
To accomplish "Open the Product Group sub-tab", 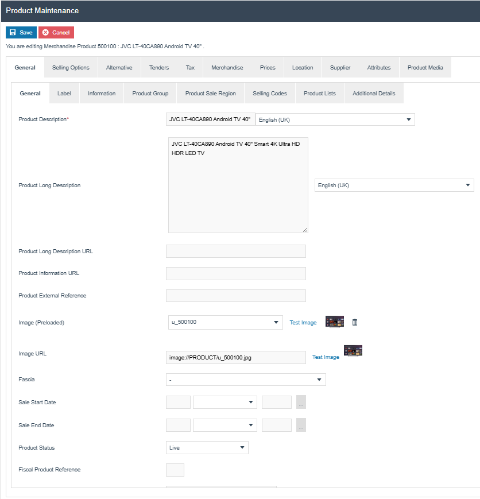I will coord(150,93).
